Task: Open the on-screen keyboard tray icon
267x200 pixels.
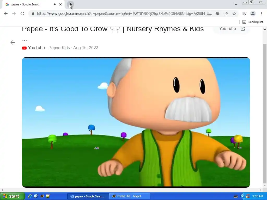Action: (x=236, y=196)
